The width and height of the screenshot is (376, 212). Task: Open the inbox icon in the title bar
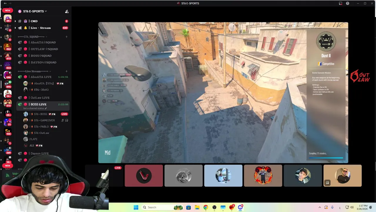tap(340, 3)
